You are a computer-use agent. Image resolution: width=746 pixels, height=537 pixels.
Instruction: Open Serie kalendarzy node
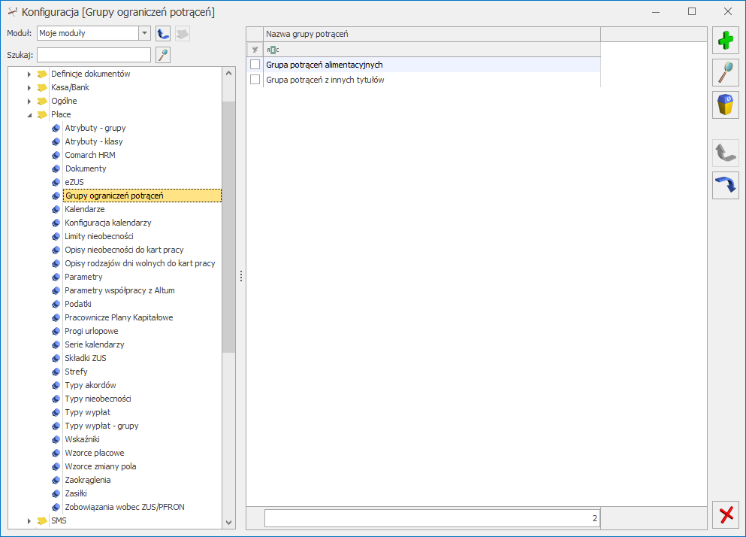pyautogui.click(x=95, y=344)
